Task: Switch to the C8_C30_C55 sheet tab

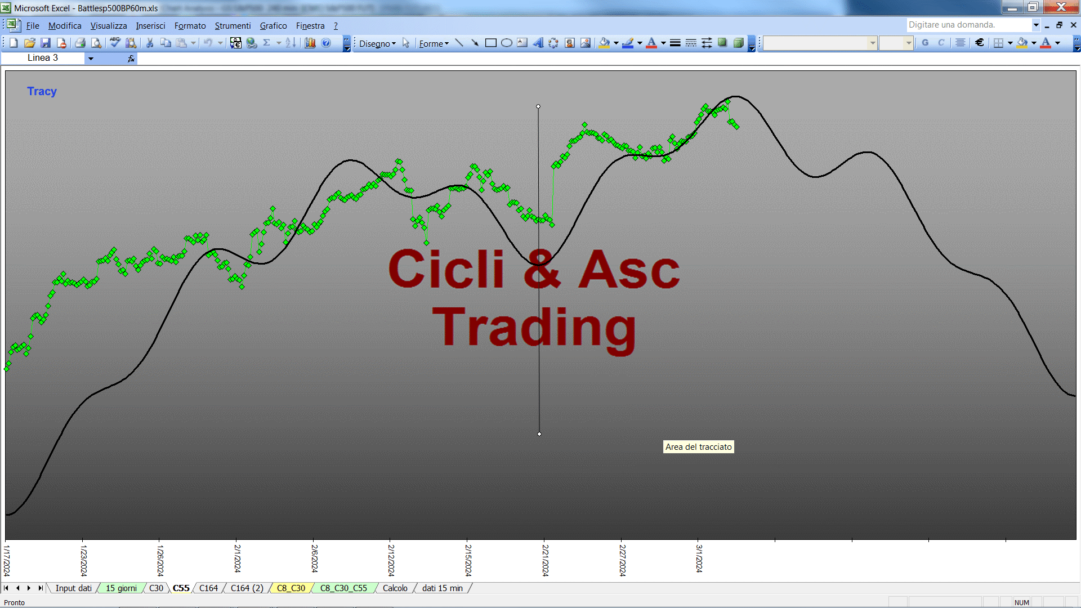Action: (x=343, y=588)
